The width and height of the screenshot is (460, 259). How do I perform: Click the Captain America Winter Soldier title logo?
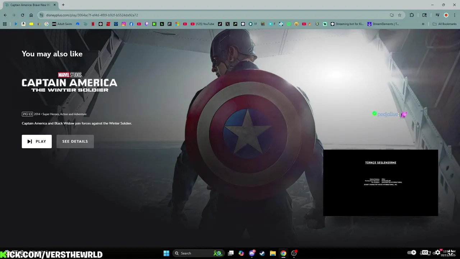[69, 82]
